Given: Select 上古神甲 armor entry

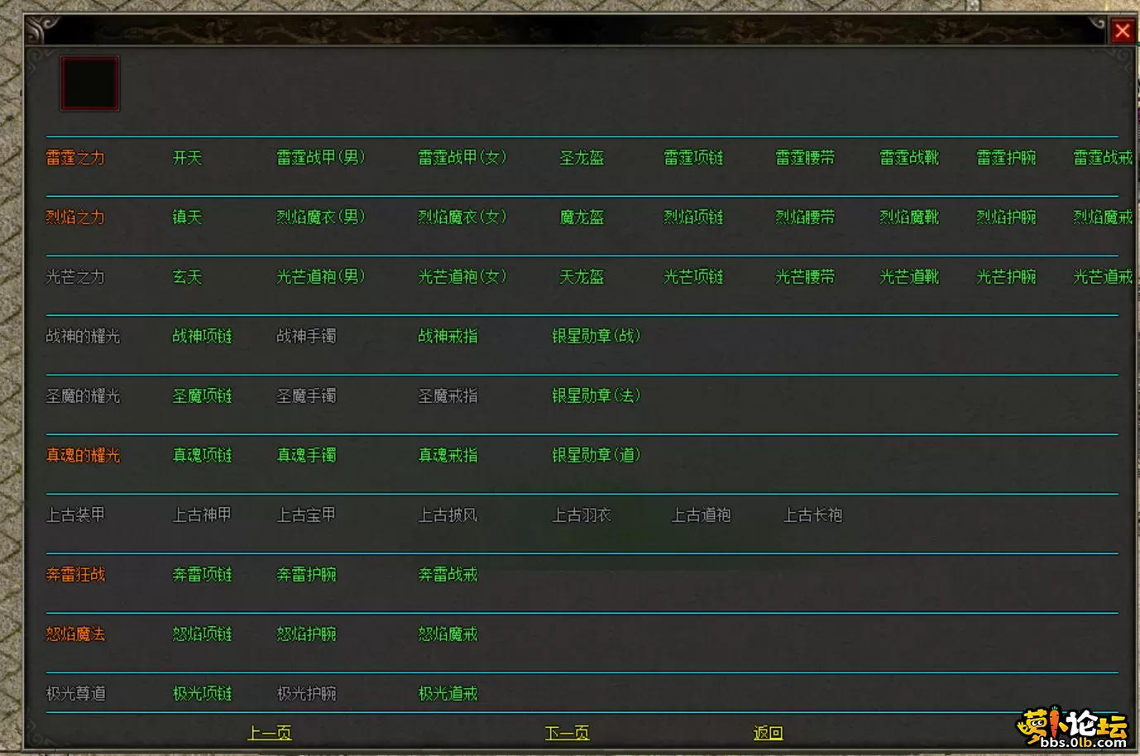Looking at the screenshot, I should [x=202, y=514].
